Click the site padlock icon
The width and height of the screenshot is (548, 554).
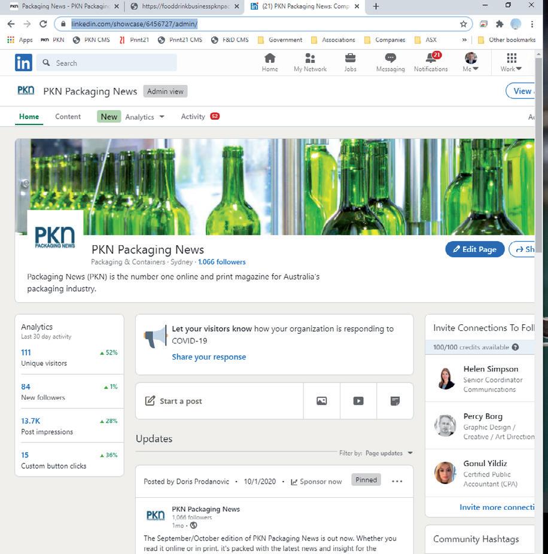pos(63,24)
